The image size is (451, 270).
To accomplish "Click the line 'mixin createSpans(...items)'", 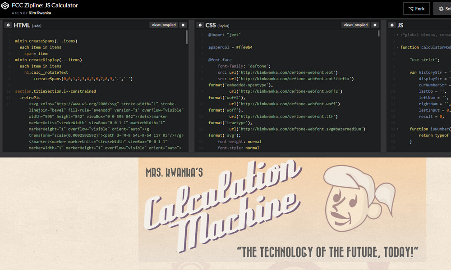I will pos(46,41).
